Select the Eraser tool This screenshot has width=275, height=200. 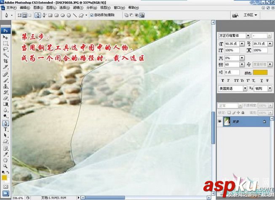5,98
